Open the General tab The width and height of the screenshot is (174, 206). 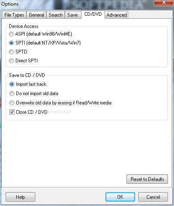pyautogui.click(x=37, y=15)
